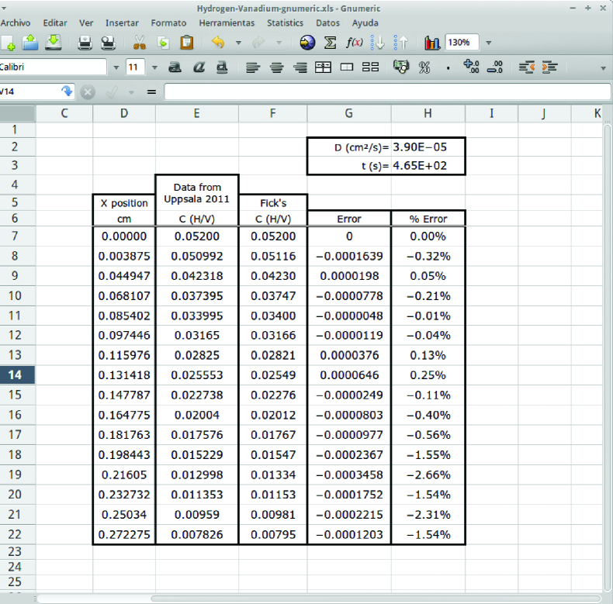Click the Sum (sigma) function icon
This screenshot has height=604, width=613.
click(x=330, y=43)
